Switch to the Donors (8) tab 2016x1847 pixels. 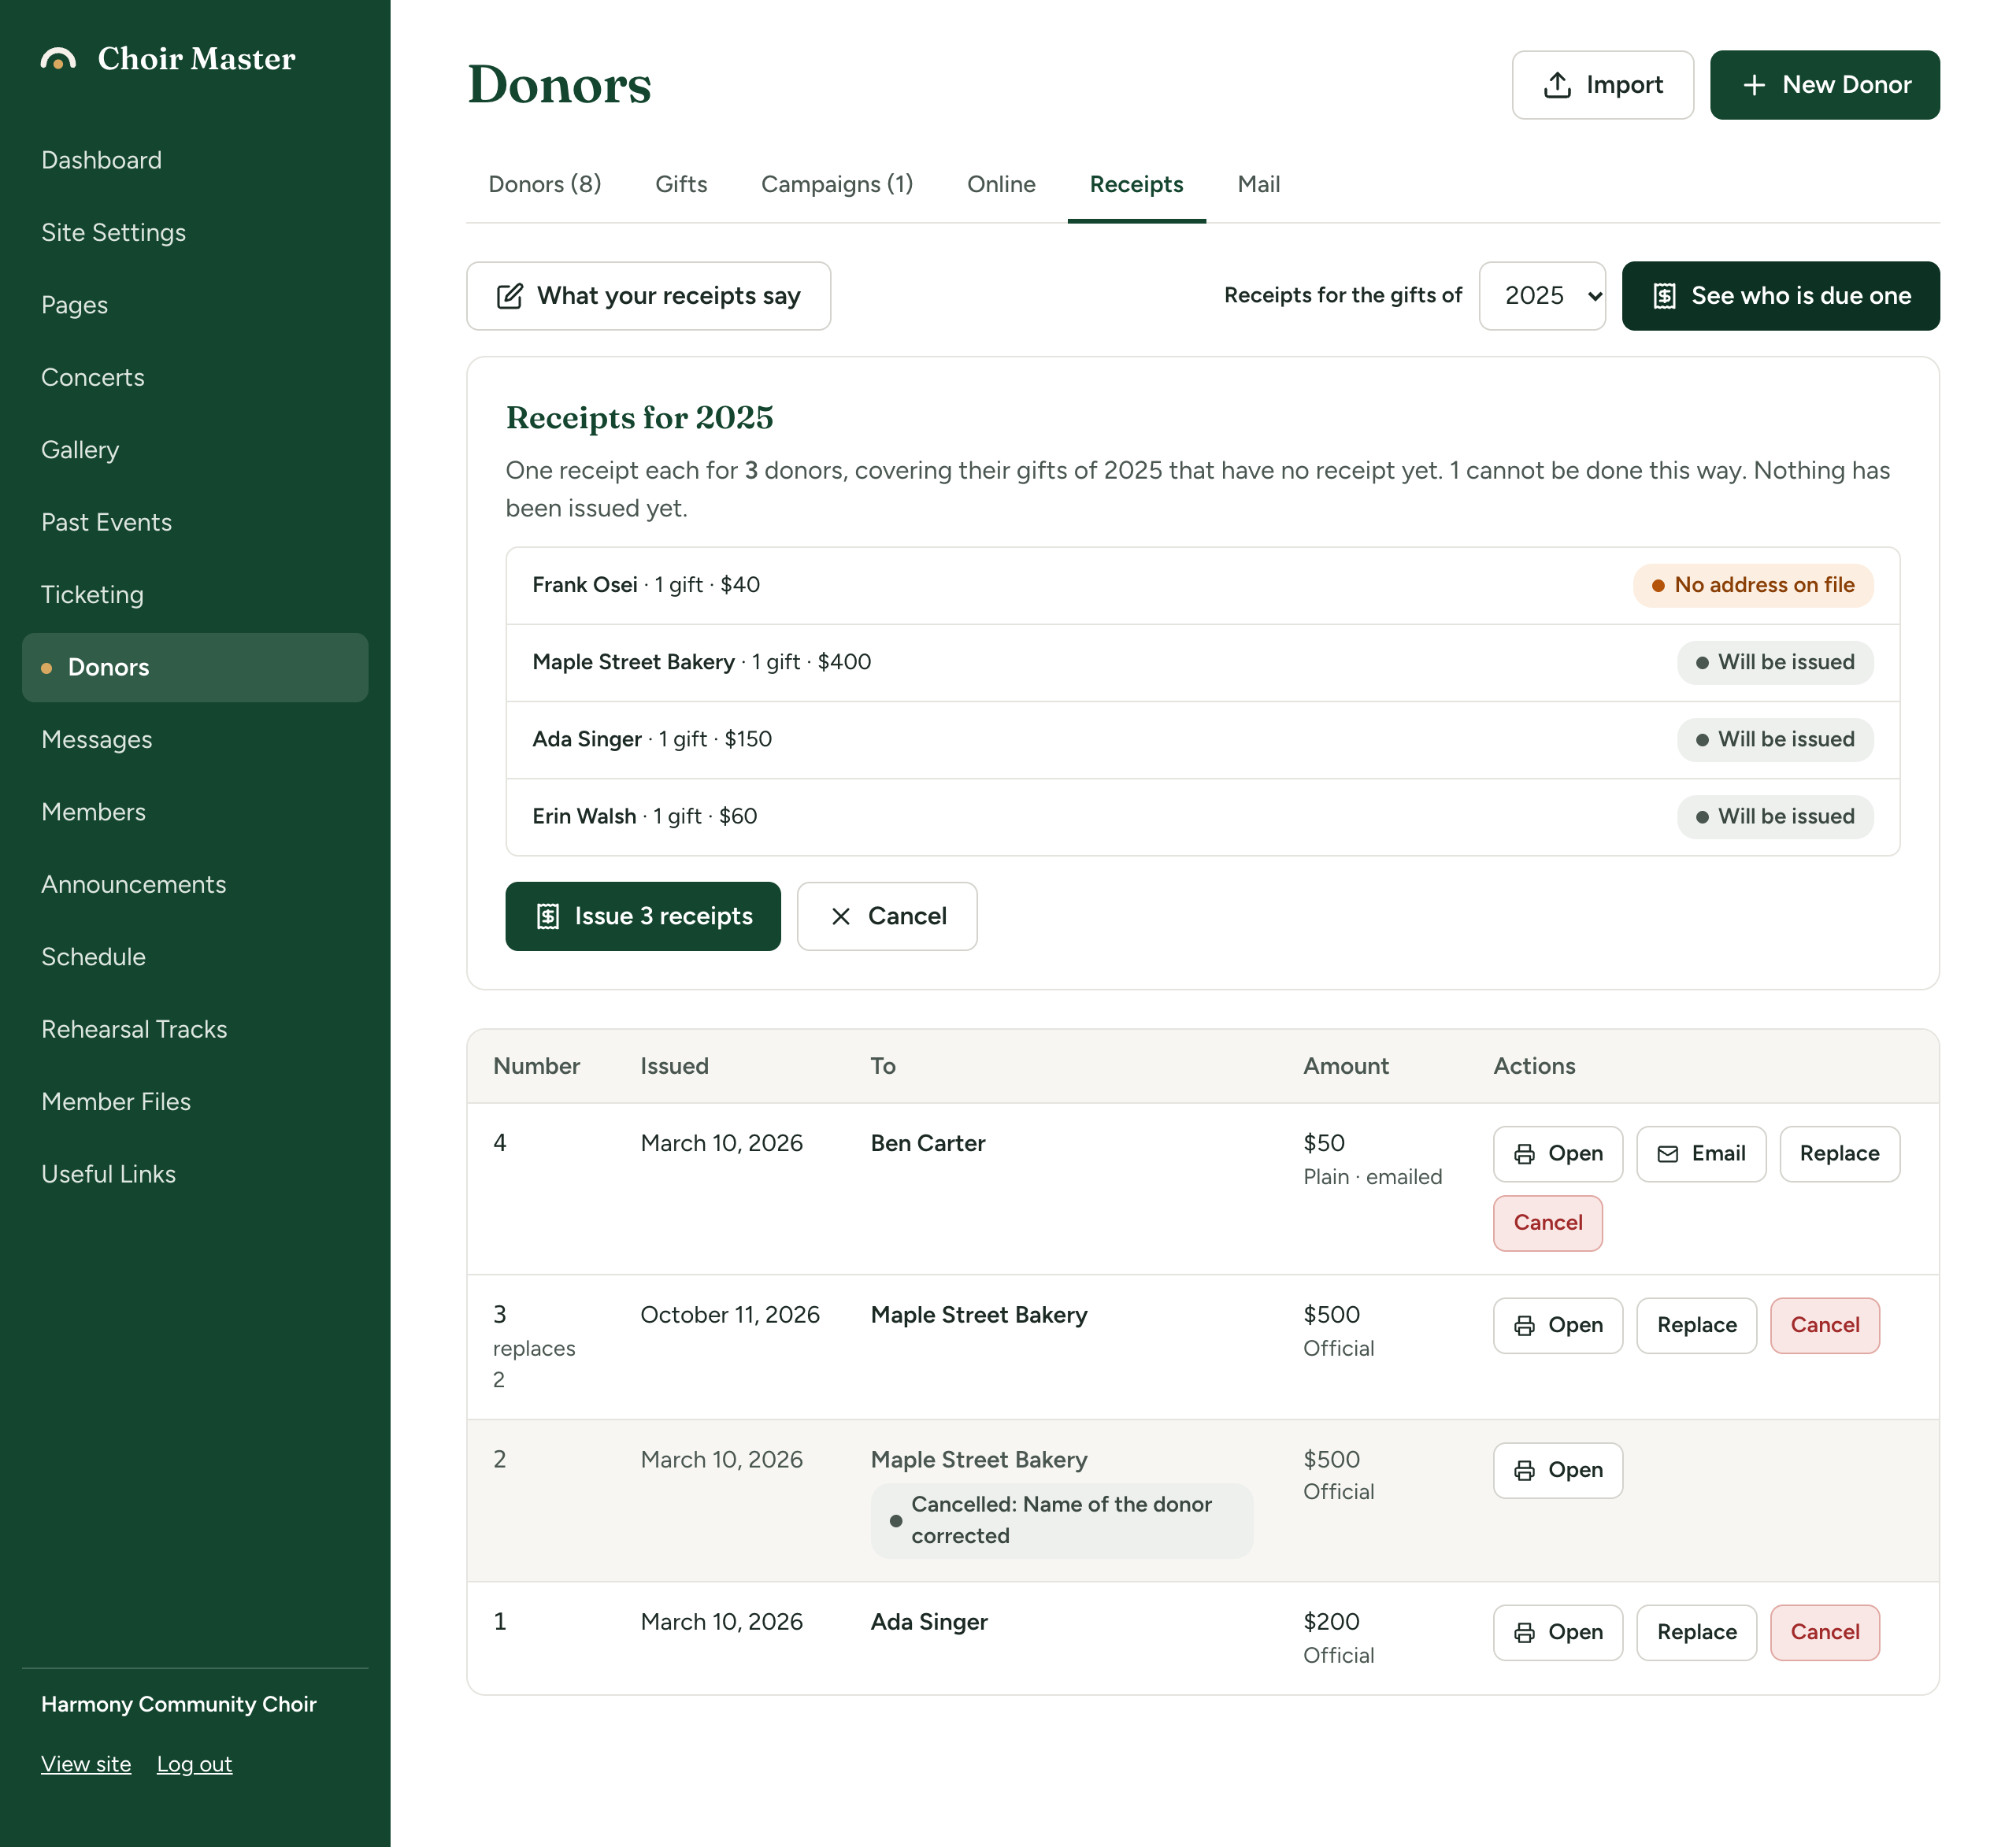pyautogui.click(x=544, y=185)
